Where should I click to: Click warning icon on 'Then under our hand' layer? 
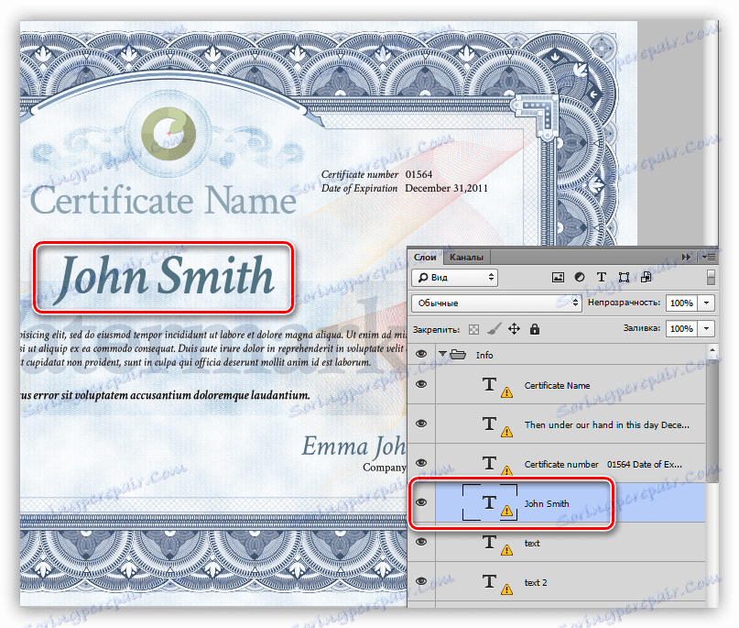coord(506,432)
